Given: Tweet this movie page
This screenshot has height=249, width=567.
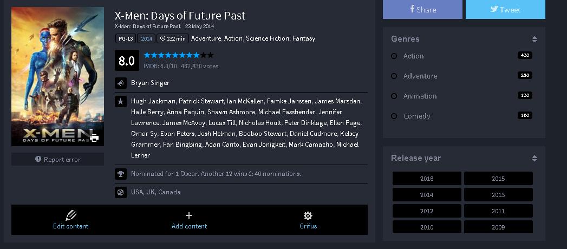Looking at the screenshot, I should [x=505, y=9].
